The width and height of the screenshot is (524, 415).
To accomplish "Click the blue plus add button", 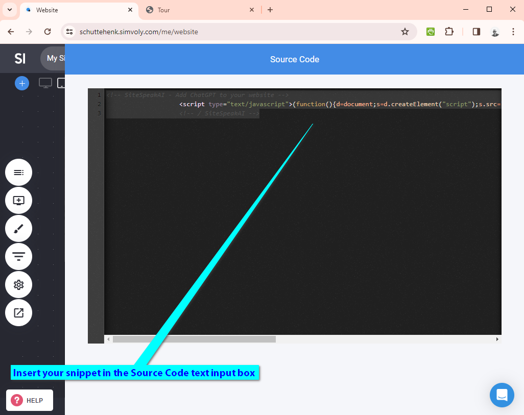I will point(22,83).
